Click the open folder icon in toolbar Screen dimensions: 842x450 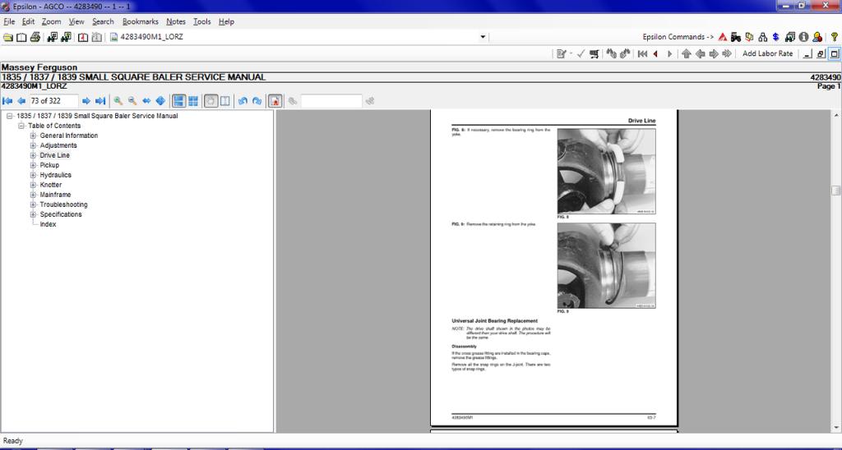coord(8,37)
